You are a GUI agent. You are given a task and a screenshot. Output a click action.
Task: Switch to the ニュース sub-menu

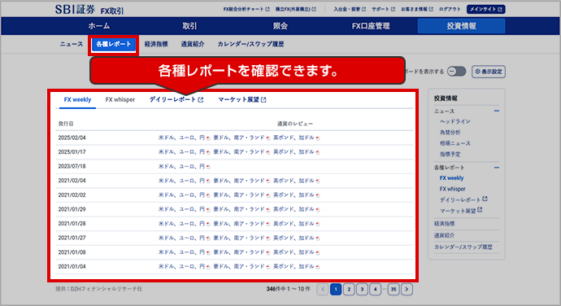(72, 44)
